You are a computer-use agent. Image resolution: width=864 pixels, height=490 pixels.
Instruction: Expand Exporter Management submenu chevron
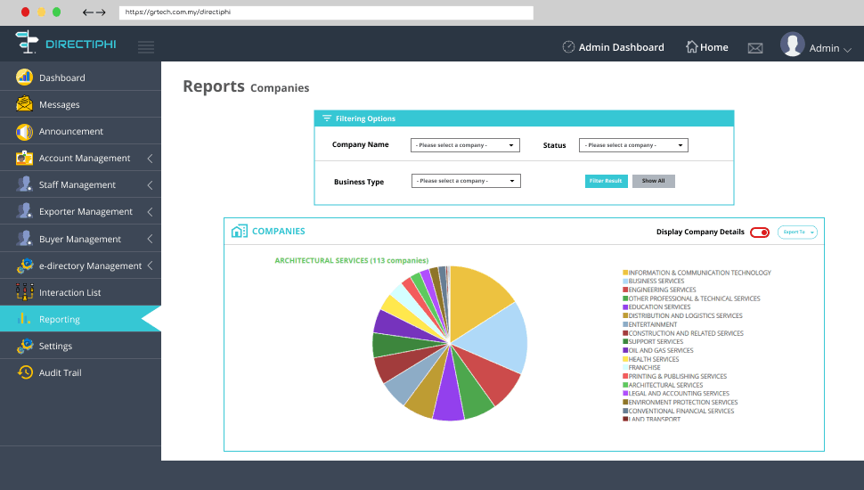pos(150,212)
